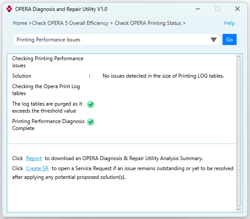The width and height of the screenshot is (250, 219).
Task: Click the vertical scrollbar thumb
Action: pos(239,133)
